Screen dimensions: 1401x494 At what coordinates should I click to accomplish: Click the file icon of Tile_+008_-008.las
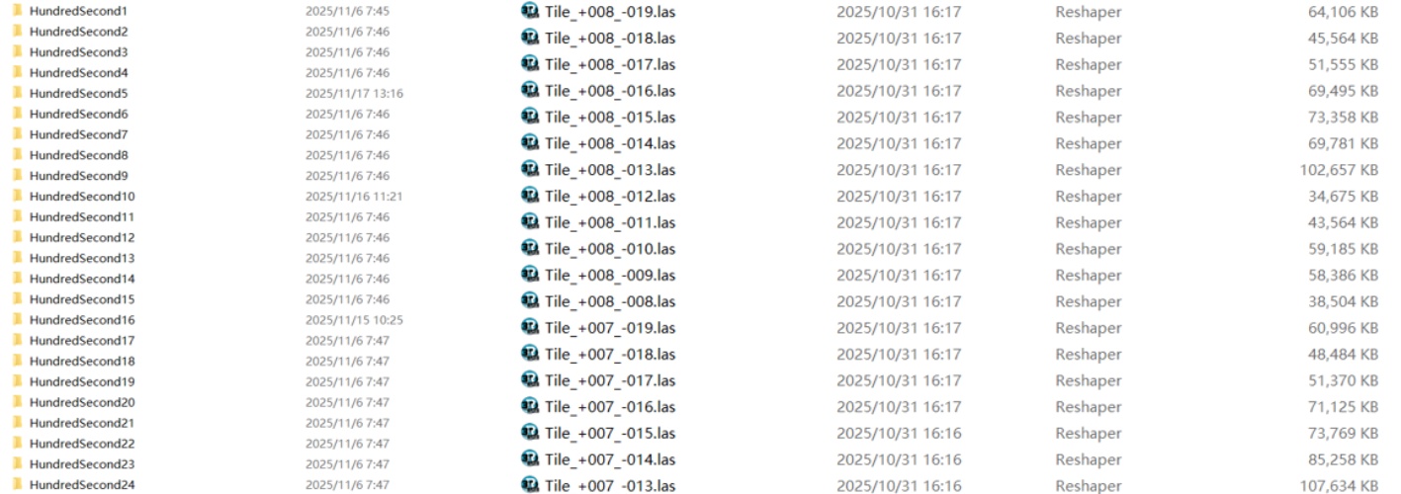click(x=530, y=300)
